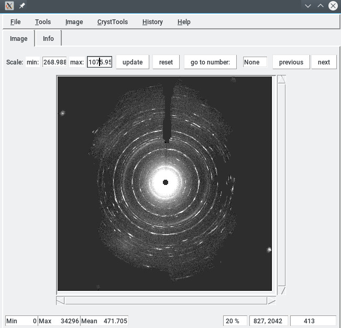This screenshot has height=328, width=341.
Task: Click the "go to number:" button
Action: [210, 62]
